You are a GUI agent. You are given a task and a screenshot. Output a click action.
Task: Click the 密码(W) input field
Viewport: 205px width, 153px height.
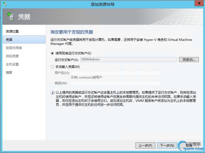click(116, 84)
